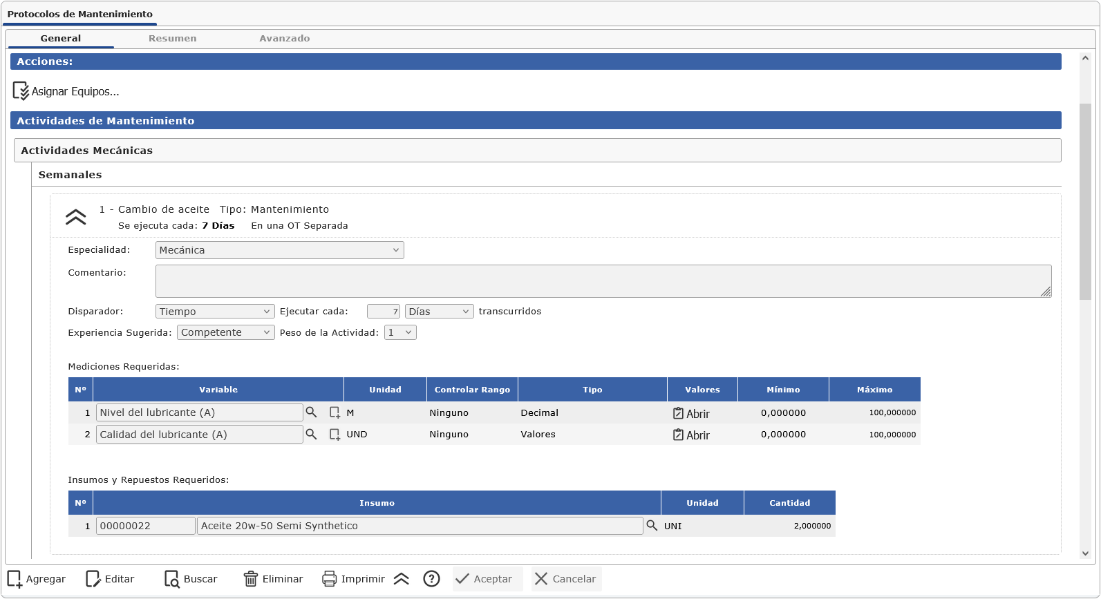This screenshot has height=599, width=1101.
Task: Open the Especialidad dropdown
Action: pos(279,250)
